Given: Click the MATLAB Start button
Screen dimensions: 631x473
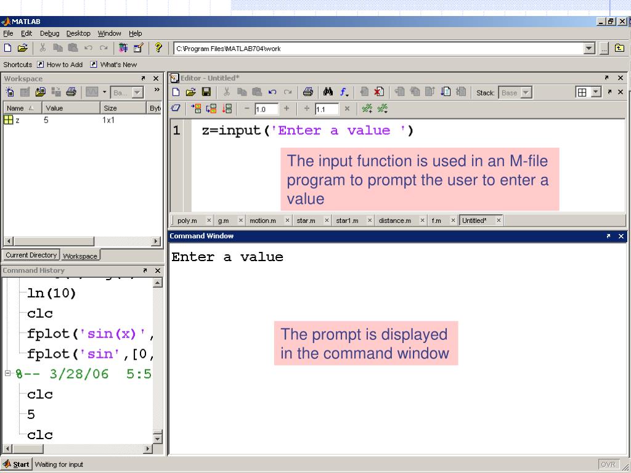Looking at the screenshot, I should [17, 464].
